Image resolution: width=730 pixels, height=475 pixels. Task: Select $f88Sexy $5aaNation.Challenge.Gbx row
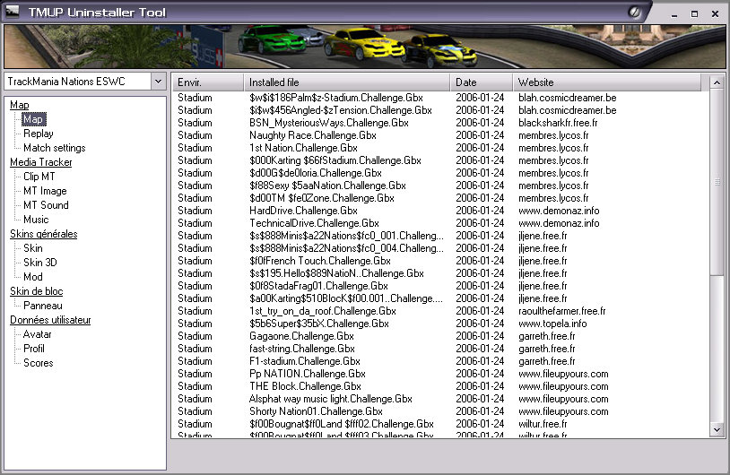point(440,186)
